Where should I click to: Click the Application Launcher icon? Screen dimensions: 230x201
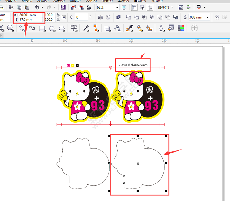199,7
